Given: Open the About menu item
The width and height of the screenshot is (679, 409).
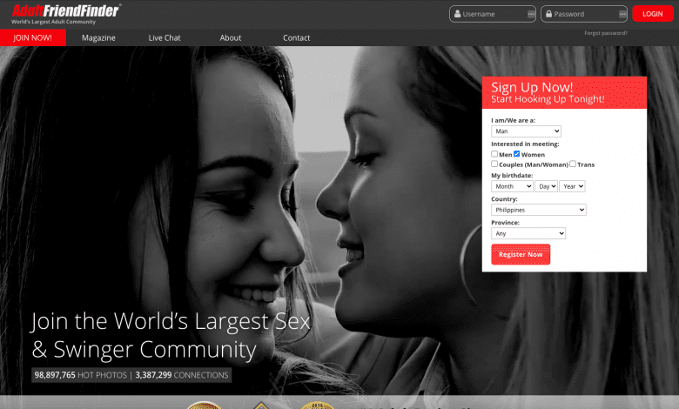Looking at the screenshot, I should (231, 37).
